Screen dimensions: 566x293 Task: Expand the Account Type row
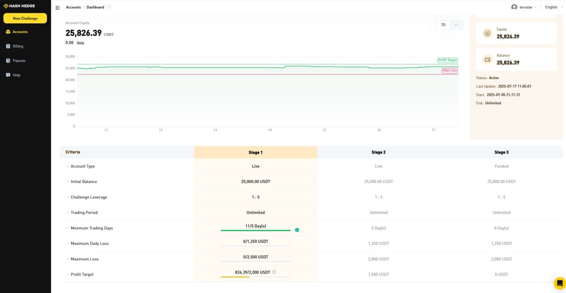pyautogui.click(x=68, y=166)
